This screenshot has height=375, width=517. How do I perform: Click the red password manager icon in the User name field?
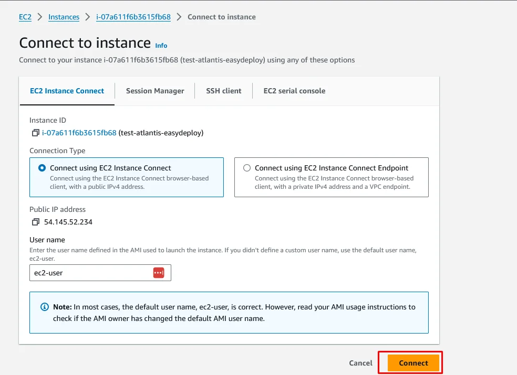pyautogui.click(x=159, y=273)
